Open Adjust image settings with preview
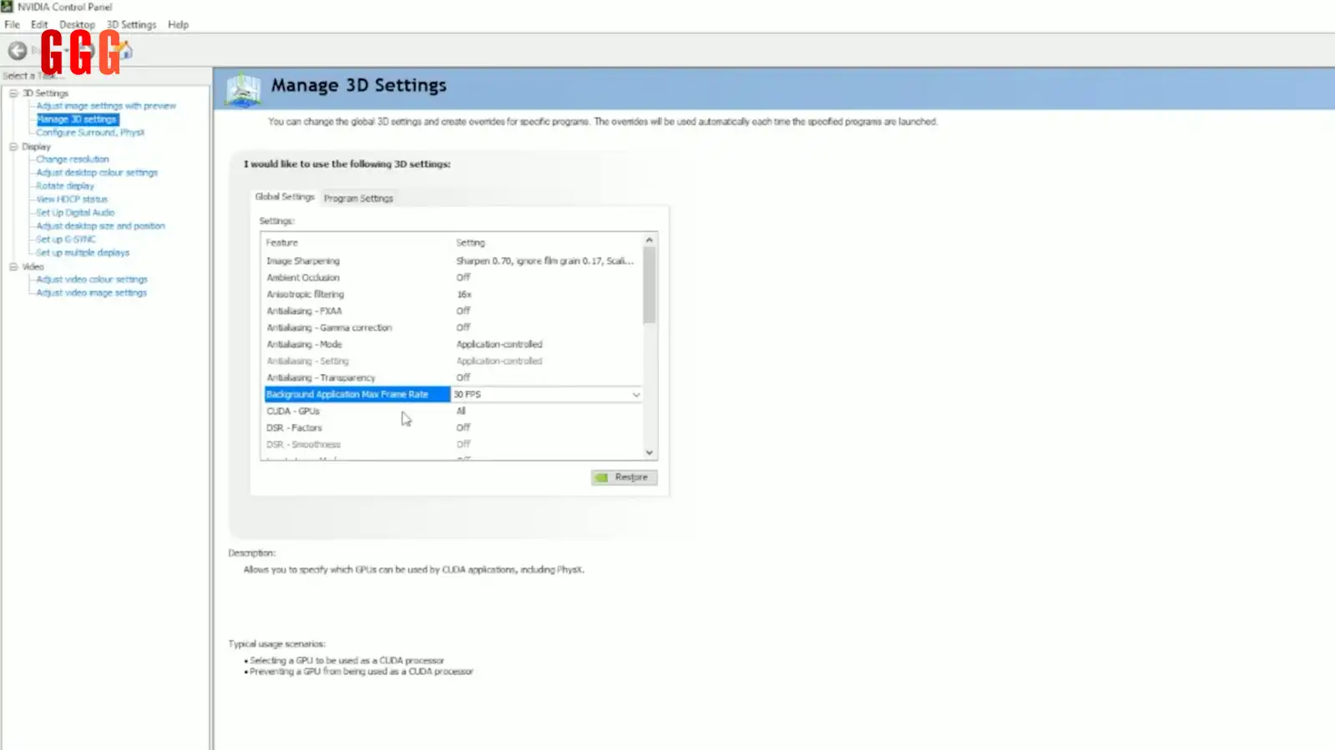This screenshot has height=750, width=1335. tap(106, 106)
